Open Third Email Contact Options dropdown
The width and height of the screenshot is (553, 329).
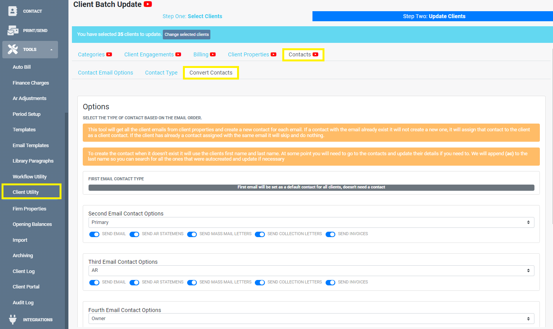pyautogui.click(x=311, y=271)
